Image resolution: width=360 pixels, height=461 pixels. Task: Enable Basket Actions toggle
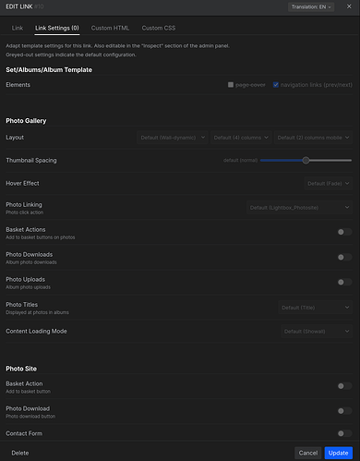(x=344, y=232)
